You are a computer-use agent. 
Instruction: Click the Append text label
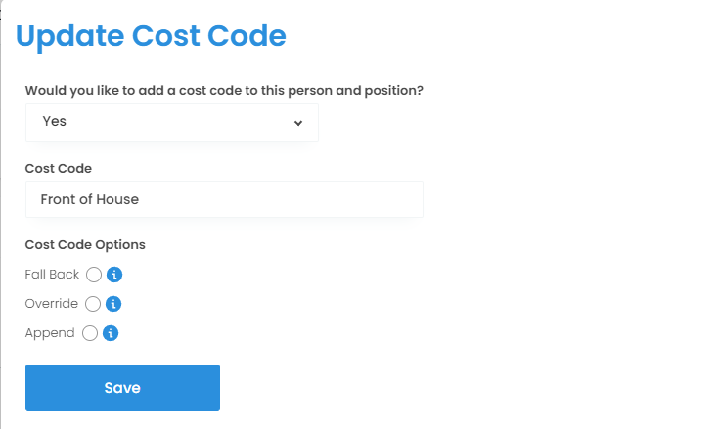point(50,333)
